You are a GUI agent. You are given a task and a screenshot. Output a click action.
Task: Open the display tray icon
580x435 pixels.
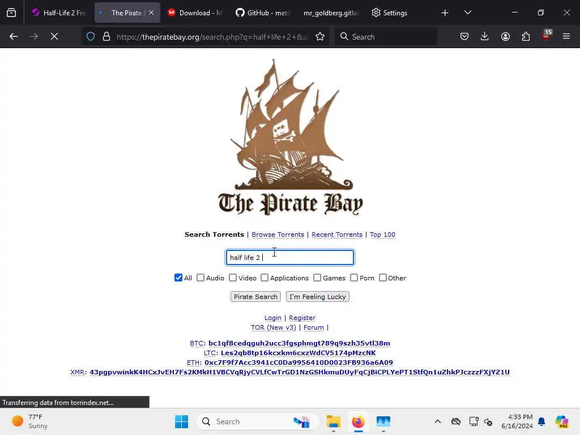[x=474, y=421]
